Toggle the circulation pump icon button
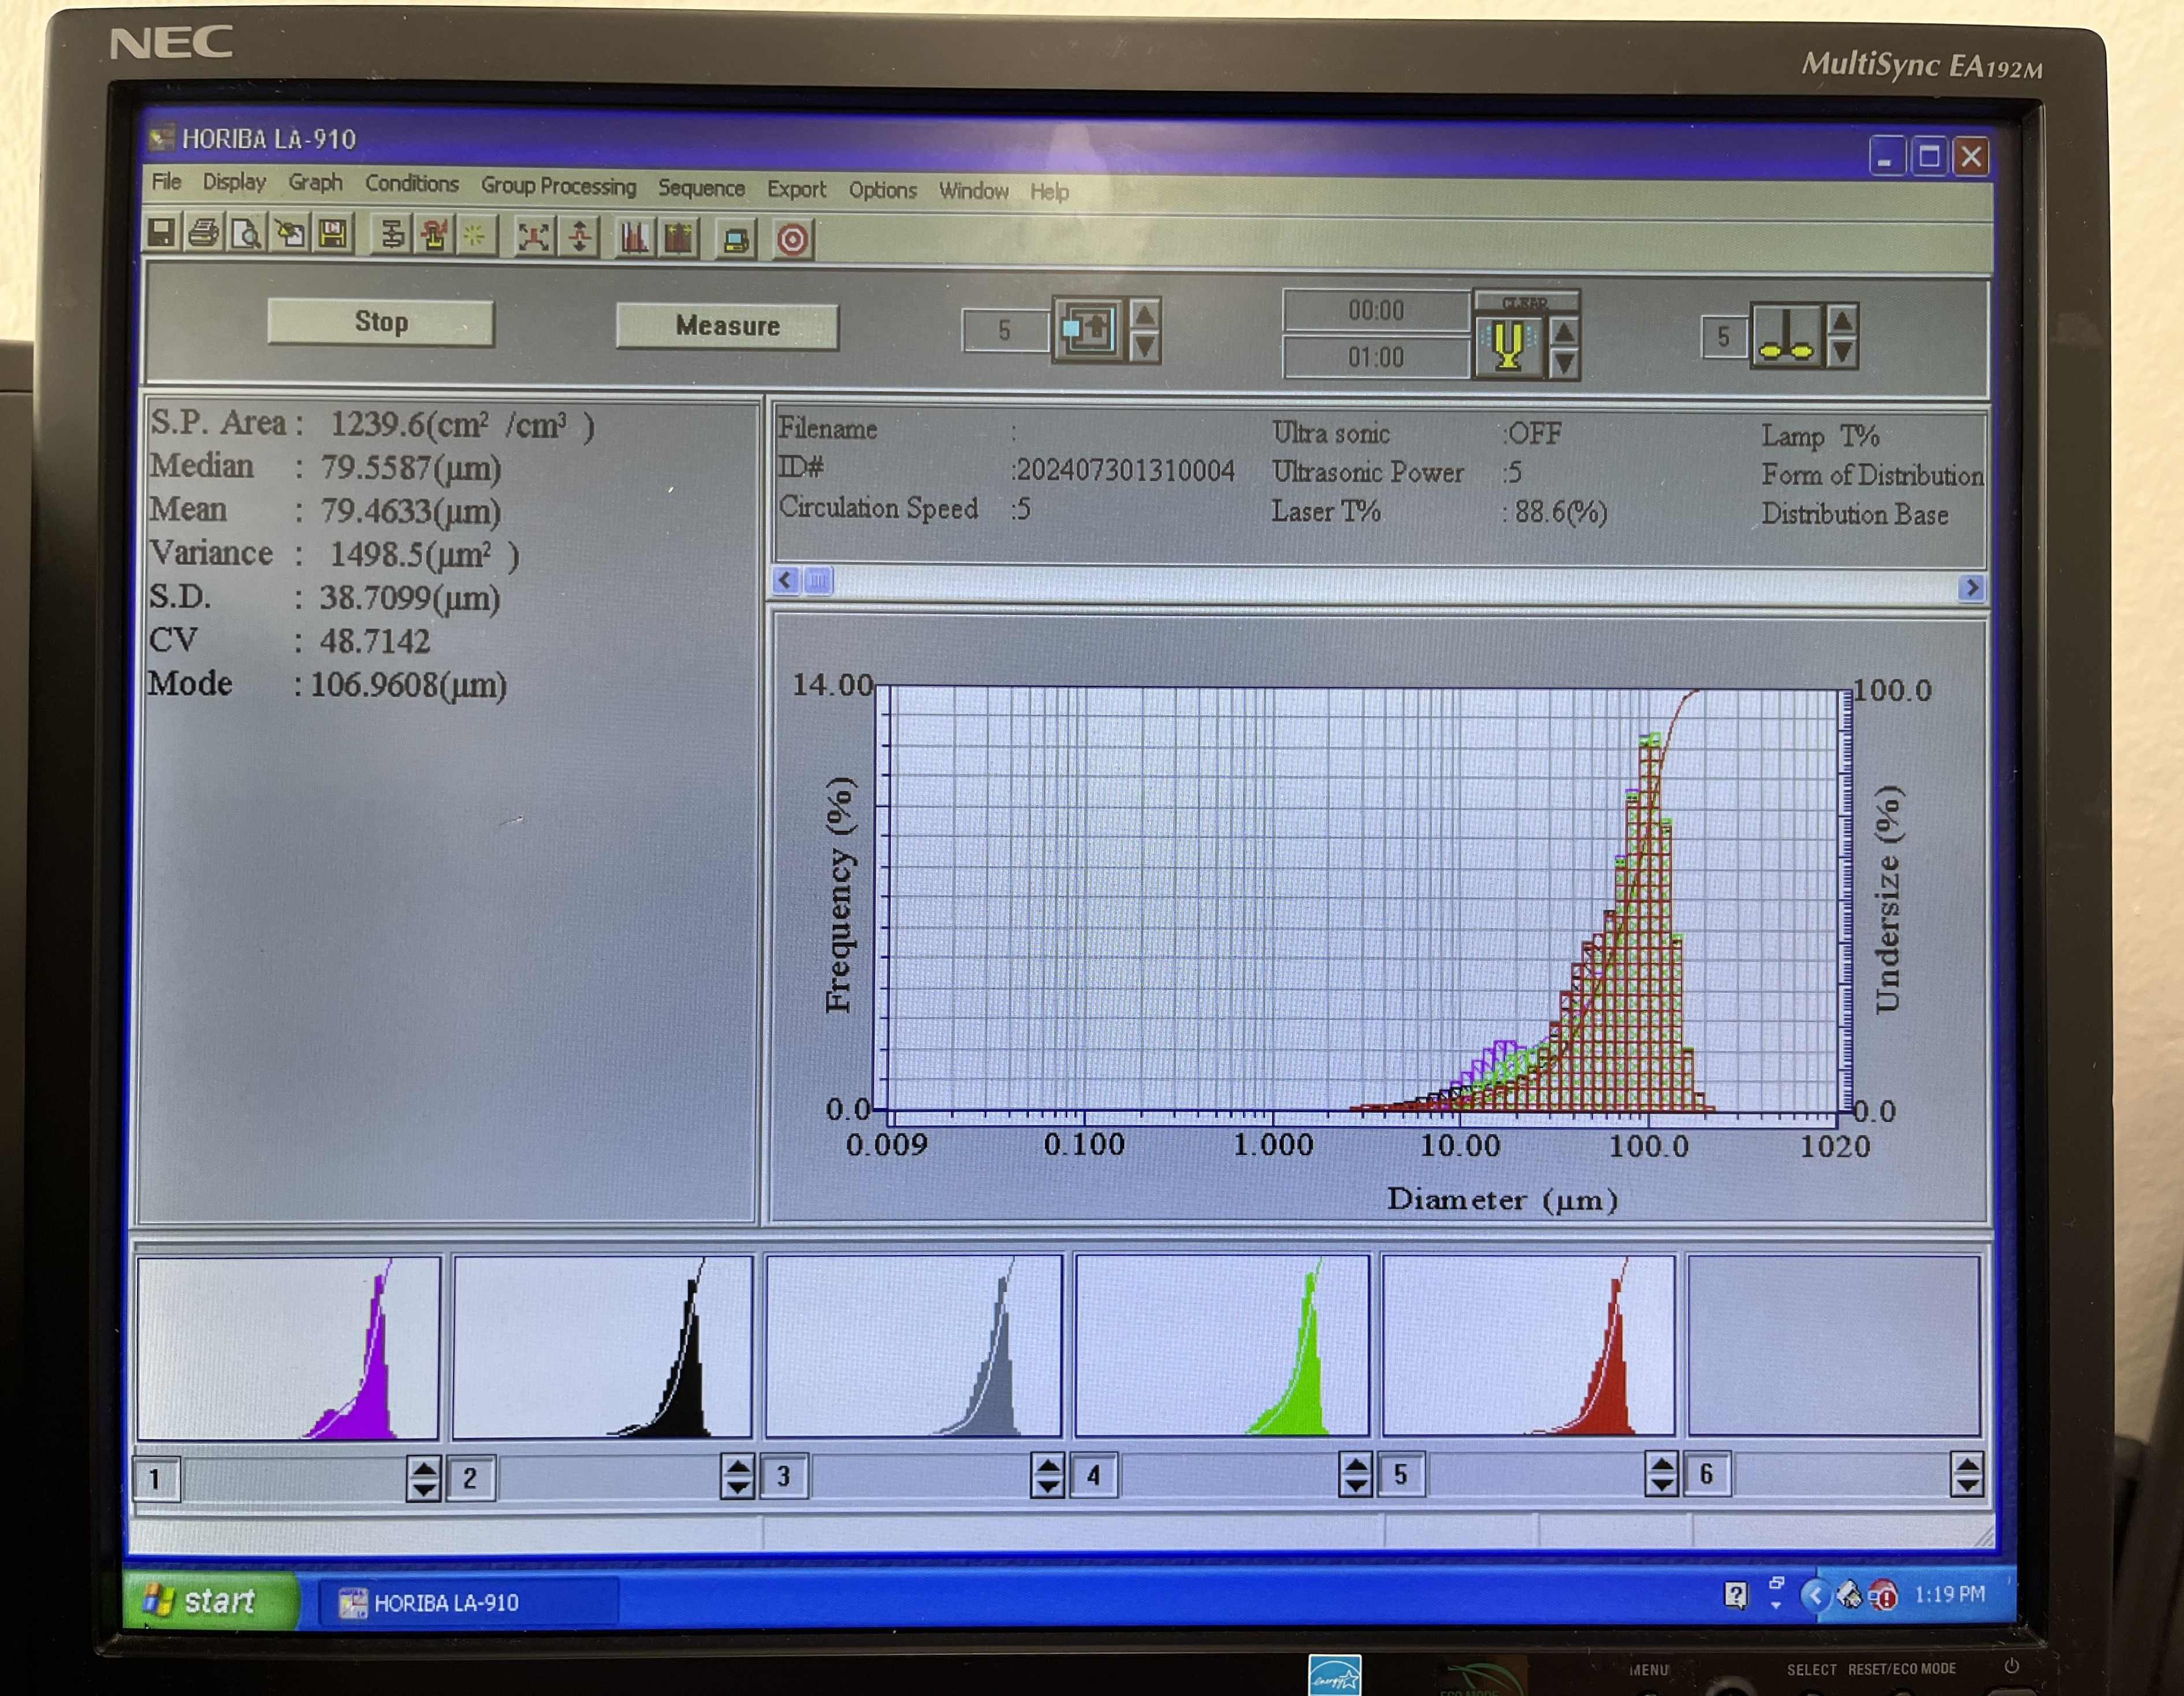Image resolution: width=2184 pixels, height=1696 pixels. point(1087,329)
